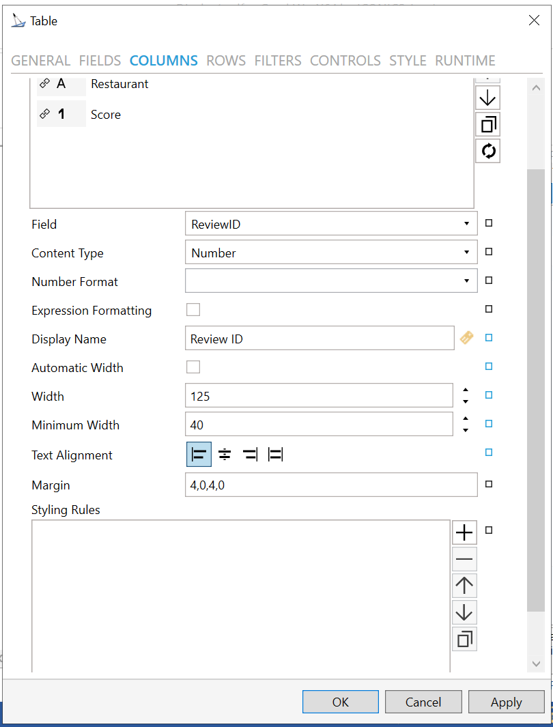Select the Score column in the list
Screen dimensions: 553x727
106,115
